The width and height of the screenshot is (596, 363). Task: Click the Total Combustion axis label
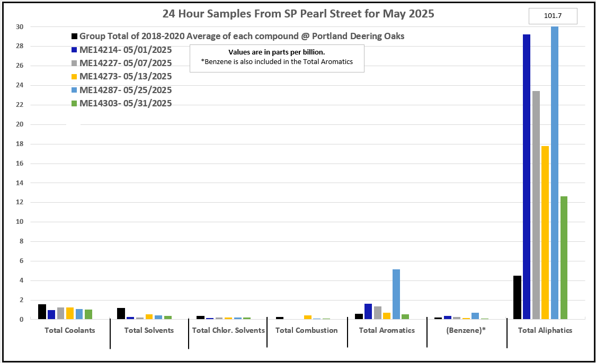coord(306,331)
